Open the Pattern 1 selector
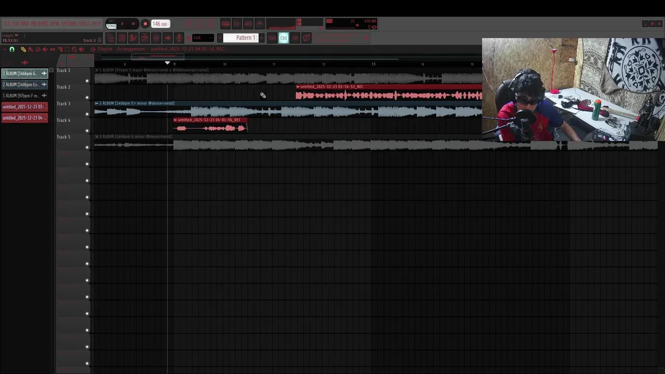The height and width of the screenshot is (374, 665). click(241, 38)
